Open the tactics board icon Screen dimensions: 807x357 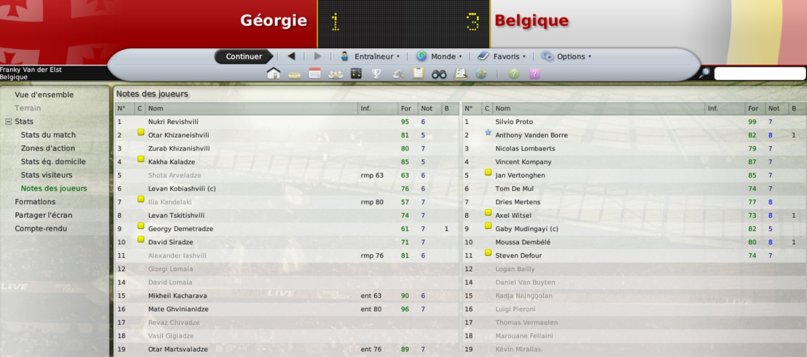coord(356,74)
